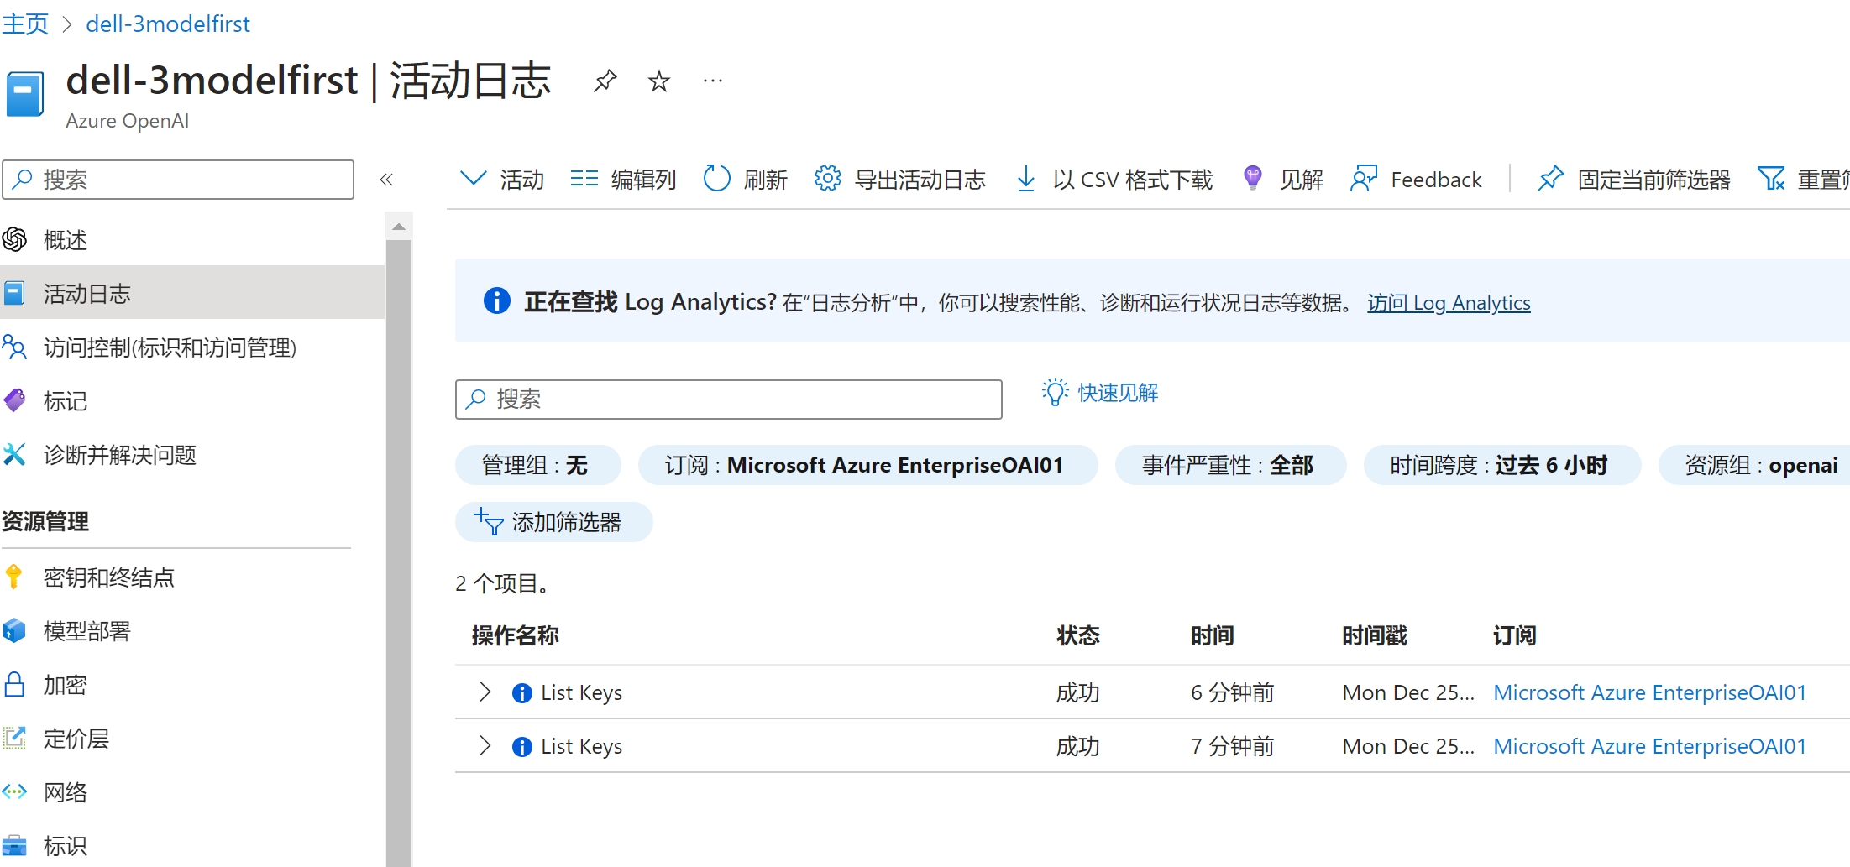Image resolution: width=1850 pixels, height=867 pixels.
Task: Collapse the sidebar with double chevron
Action: click(x=386, y=180)
